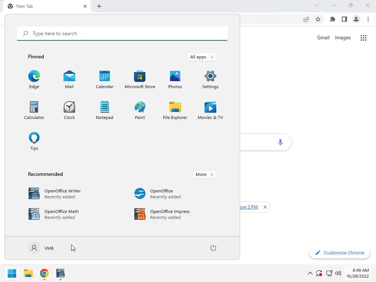
Task: Click the Windows Start button on the taskbar
Action: (12, 273)
